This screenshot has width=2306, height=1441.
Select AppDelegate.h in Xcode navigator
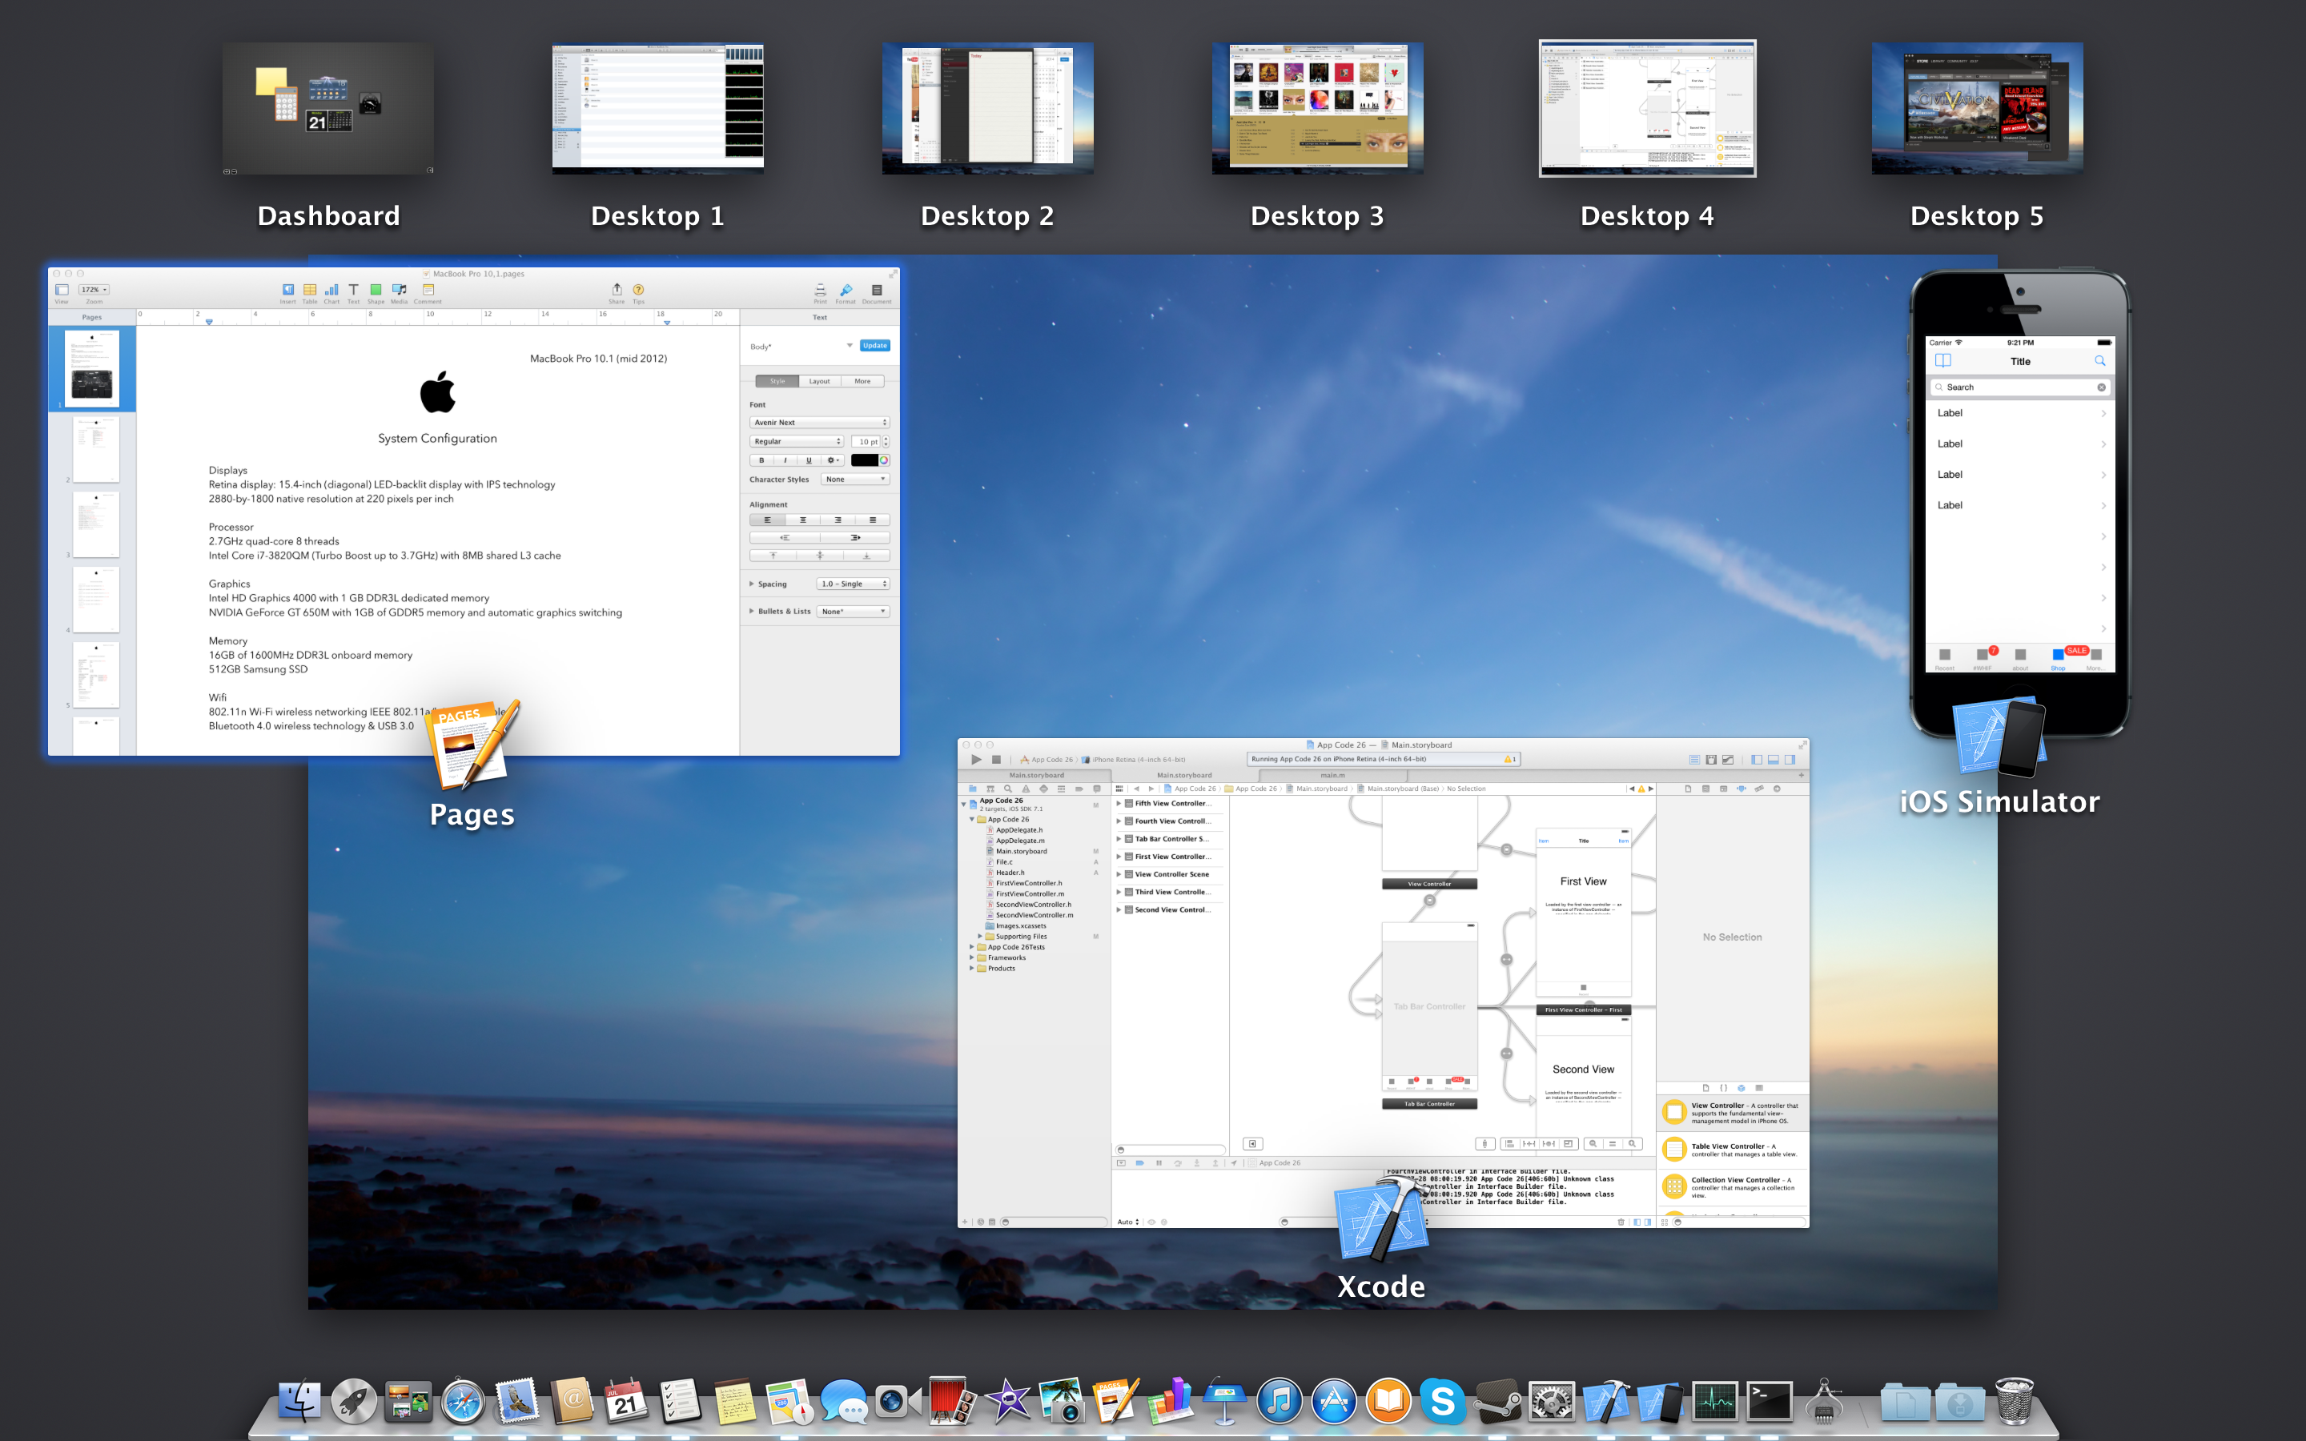tap(1018, 830)
